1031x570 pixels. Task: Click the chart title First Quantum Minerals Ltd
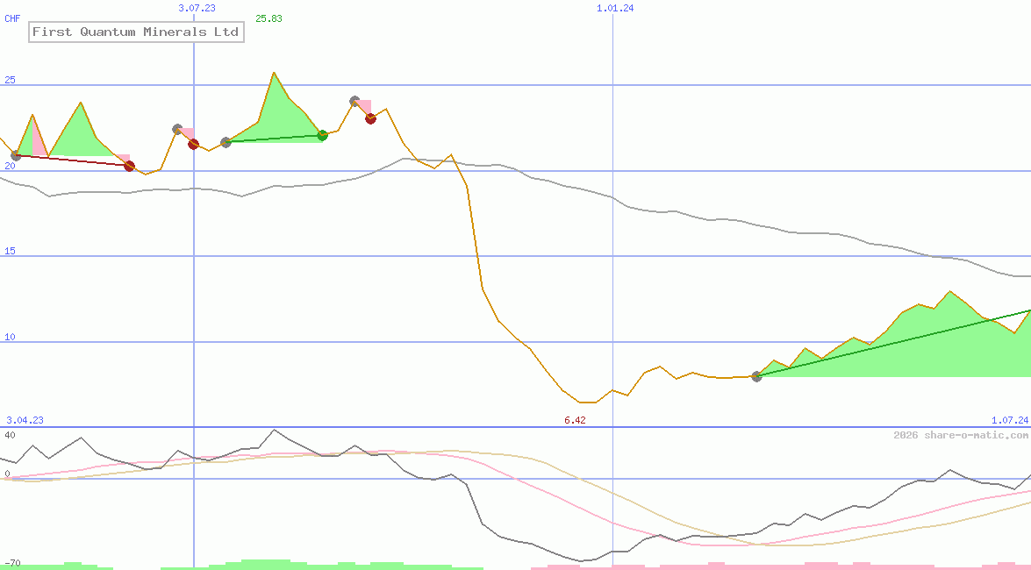click(136, 32)
